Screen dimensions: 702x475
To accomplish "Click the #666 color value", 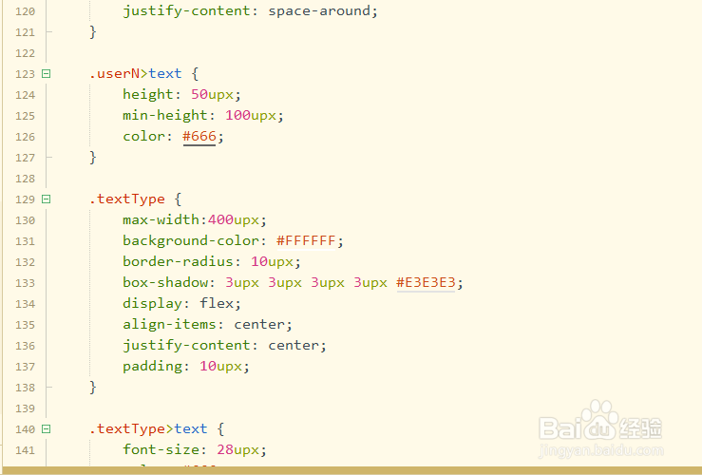I will point(199,136).
